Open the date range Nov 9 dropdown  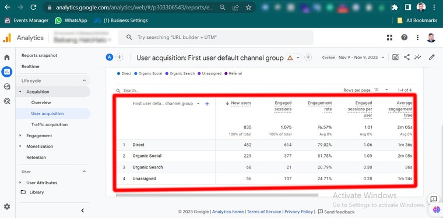pos(361,57)
